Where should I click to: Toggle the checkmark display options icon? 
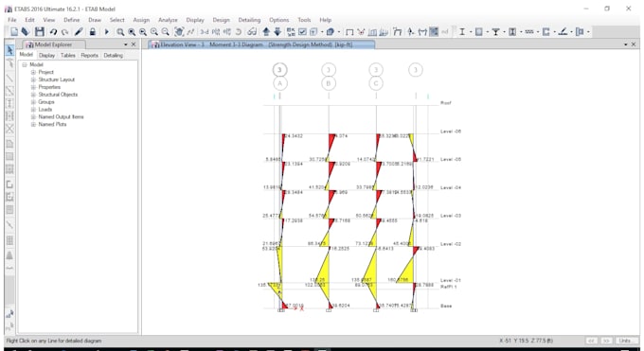click(x=302, y=31)
